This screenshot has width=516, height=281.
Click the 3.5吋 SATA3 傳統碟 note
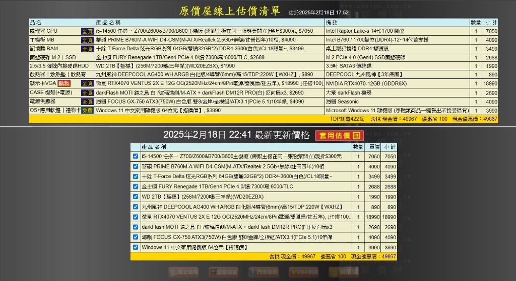pos(349,66)
